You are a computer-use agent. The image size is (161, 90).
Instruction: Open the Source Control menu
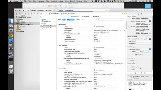point(70,1)
